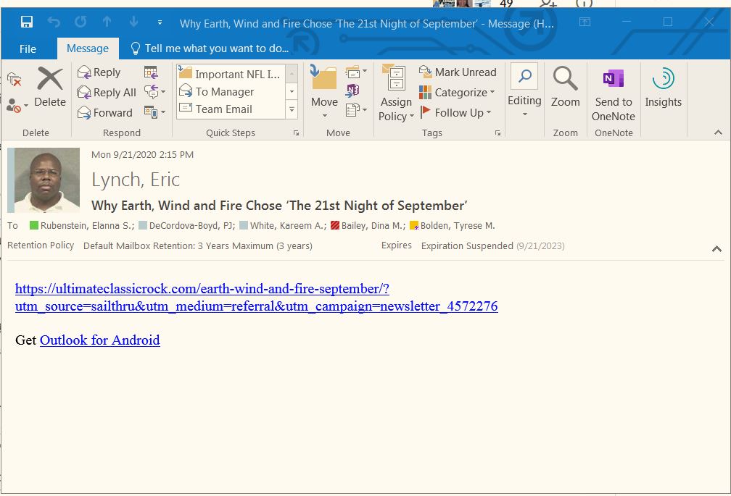This screenshot has width=731, height=496.
Task: Click the Reply with Meeting icon
Action: [x=151, y=72]
